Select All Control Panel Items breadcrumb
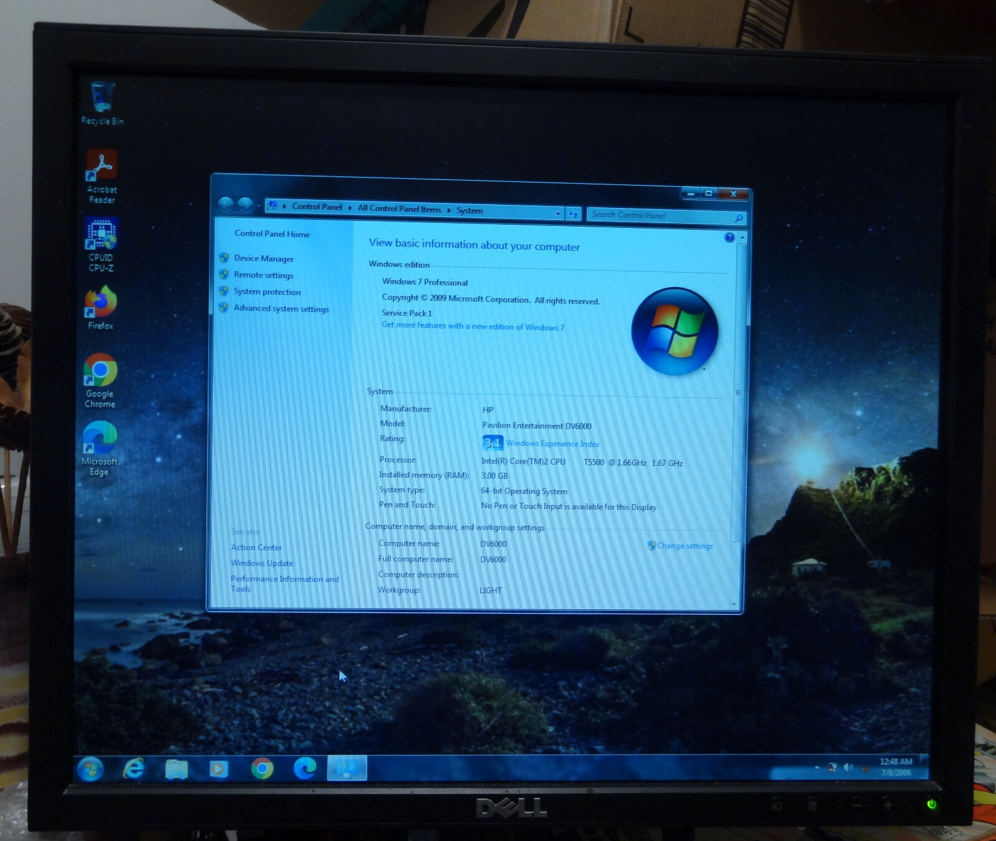Image resolution: width=996 pixels, height=841 pixels. 399,209
